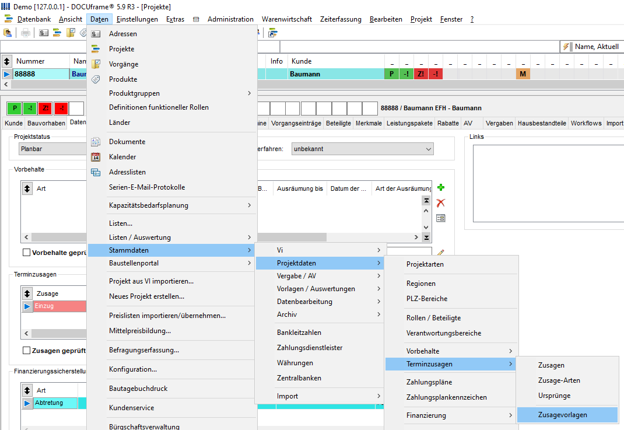Expand the Baustellenportal submenu
The width and height of the screenshot is (624, 430).
click(172, 263)
